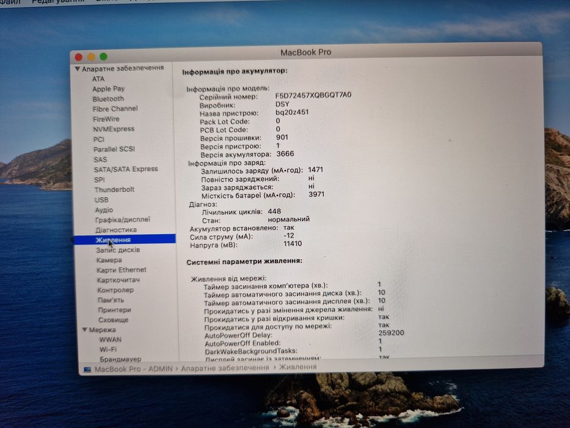Click remaining charge value 1471

(x=315, y=169)
